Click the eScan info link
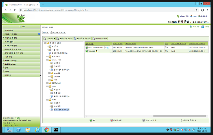The width and height of the screenshot is (213, 135). [184, 16]
